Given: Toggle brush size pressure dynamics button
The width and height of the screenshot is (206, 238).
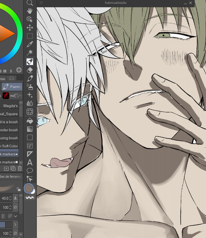Looking at the screenshot, I should tap(15, 198).
